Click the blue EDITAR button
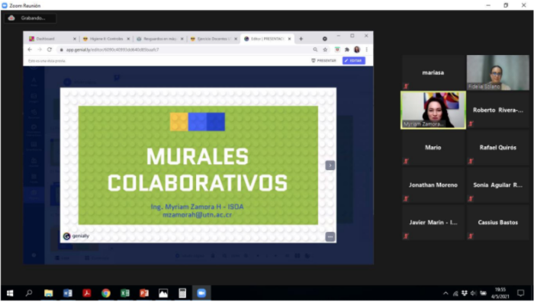The width and height of the screenshot is (534, 305). [354, 60]
